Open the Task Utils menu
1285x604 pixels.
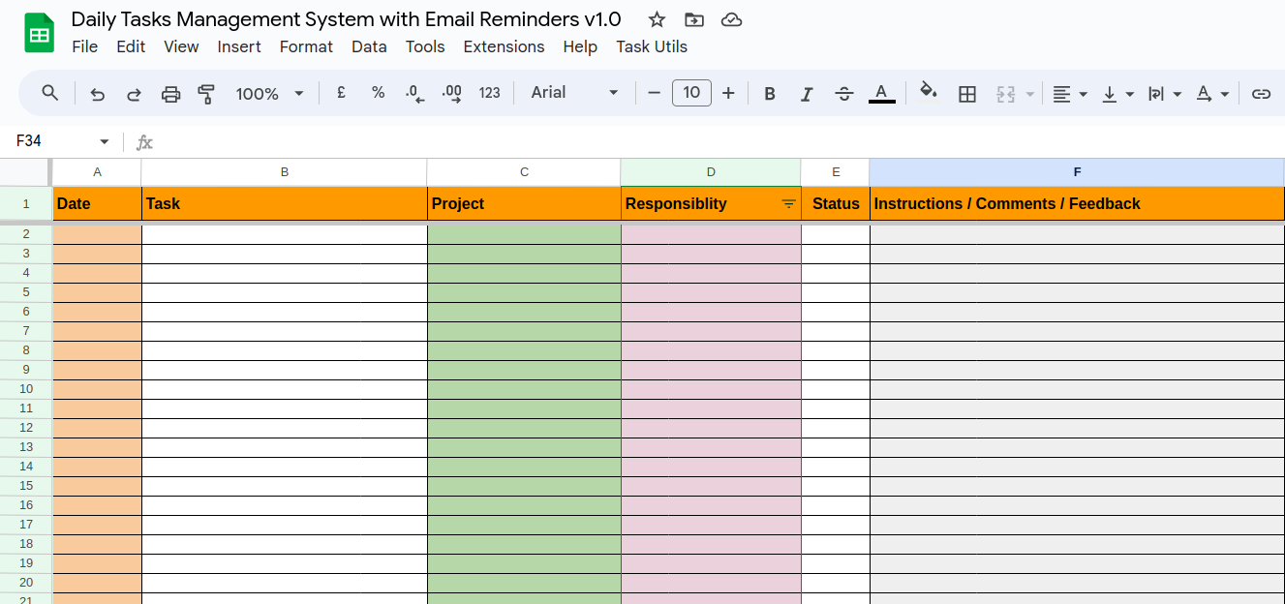point(652,46)
